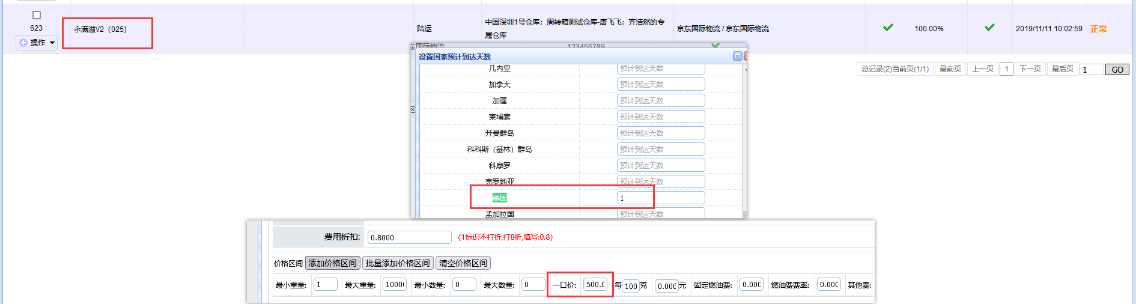Open the 操作 dropdown for row 623
Image resolution: width=1136 pixels, height=304 pixels.
pyautogui.click(x=37, y=43)
